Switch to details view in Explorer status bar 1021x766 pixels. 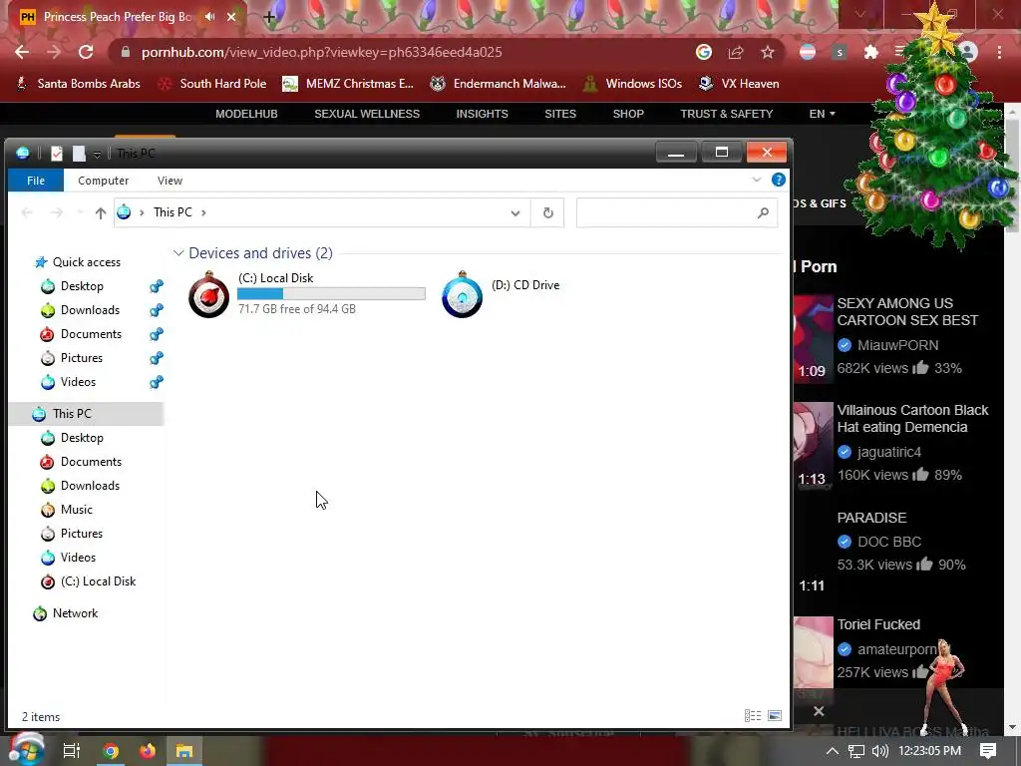click(x=753, y=716)
